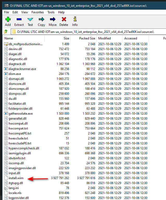Open the Tools menu

(x=51, y=12)
